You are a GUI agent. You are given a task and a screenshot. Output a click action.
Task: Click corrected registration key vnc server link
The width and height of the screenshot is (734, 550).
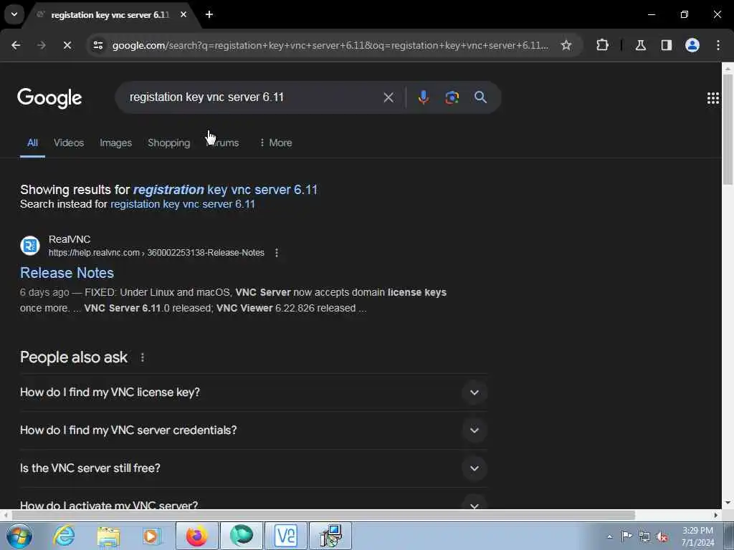pyautogui.click(x=225, y=189)
